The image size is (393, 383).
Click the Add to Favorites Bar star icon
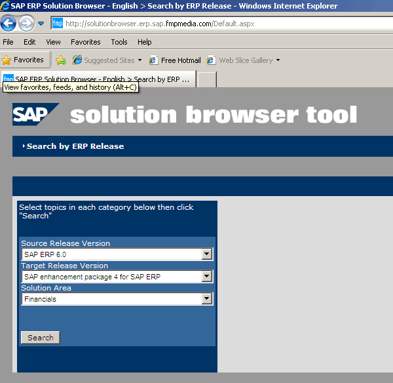click(61, 60)
